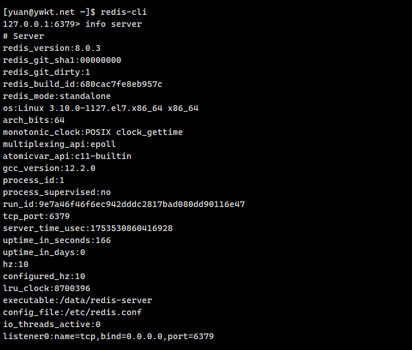
Task: Click the redis_build_id line
Action: 82,84
